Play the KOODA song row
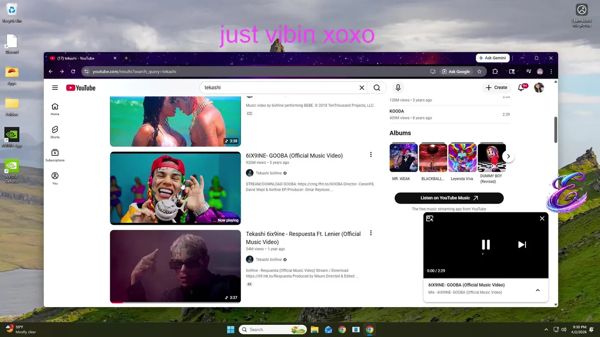The image size is (600, 337). [450, 114]
